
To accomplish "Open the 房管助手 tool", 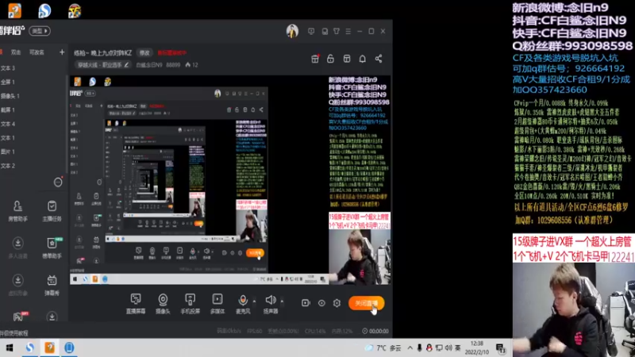I will 17,210.
